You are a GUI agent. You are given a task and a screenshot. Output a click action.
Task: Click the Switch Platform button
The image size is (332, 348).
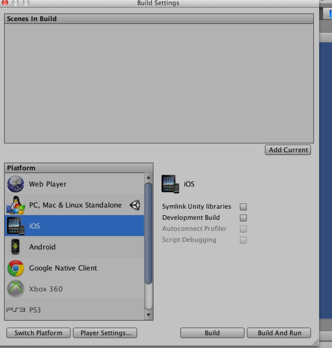pos(39,333)
